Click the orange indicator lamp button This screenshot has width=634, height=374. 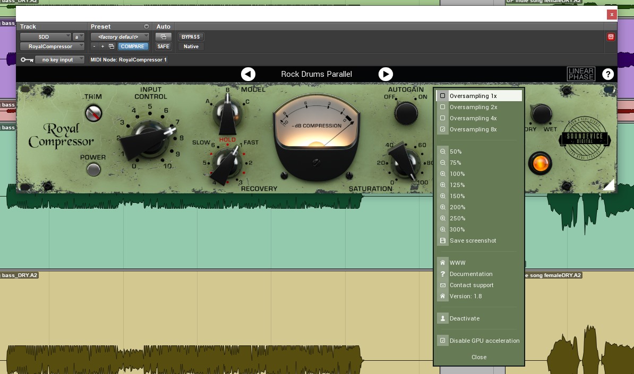tap(539, 163)
